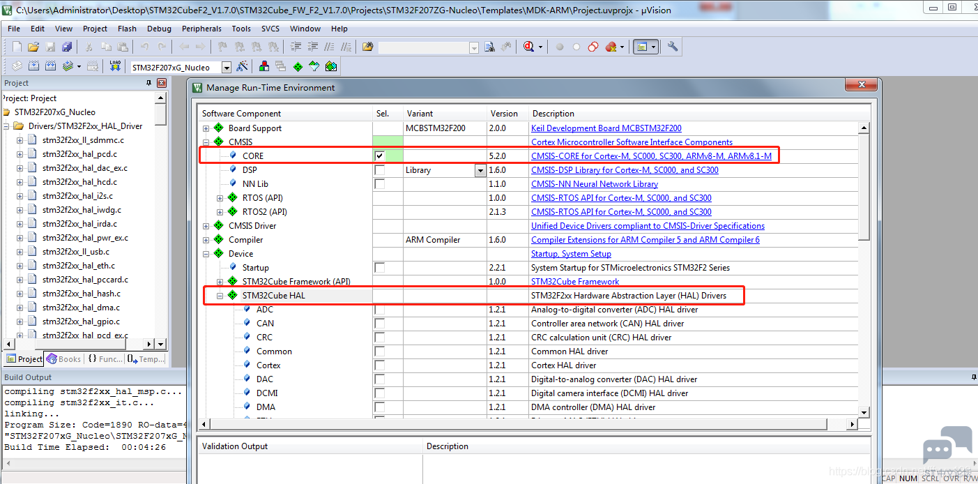
Task: Click the Build target icon
Action: click(33, 66)
